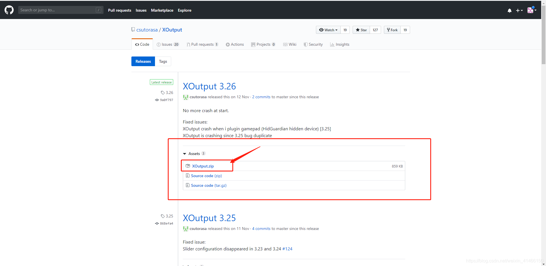Open the Watch dropdown button

pyautogui.click(x=328, y=30)
